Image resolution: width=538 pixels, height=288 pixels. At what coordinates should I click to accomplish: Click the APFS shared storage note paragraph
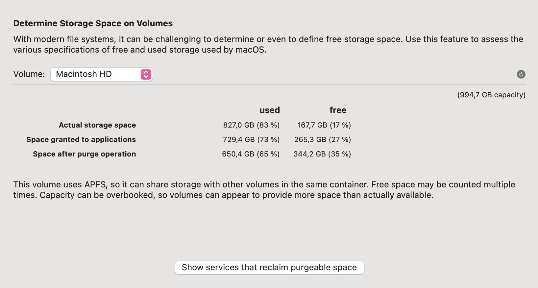264,190
